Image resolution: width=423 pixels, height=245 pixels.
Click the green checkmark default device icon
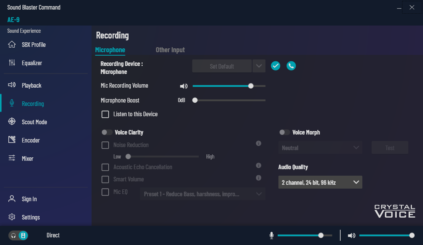pyautogui.click(x=275, y=66)
